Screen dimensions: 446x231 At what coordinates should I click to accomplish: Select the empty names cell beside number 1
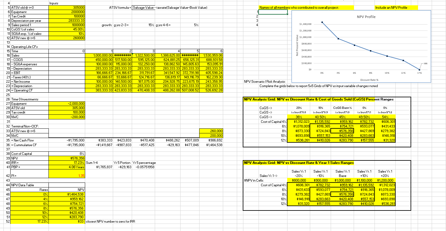tap(273, 12)
